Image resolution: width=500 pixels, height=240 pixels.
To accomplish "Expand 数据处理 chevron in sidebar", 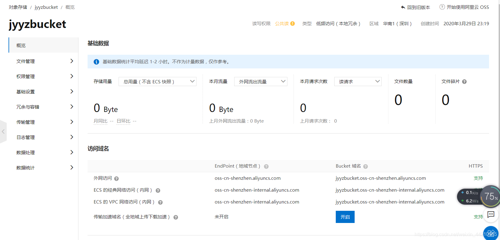I will pyautogui.click(x=72, y=152).
